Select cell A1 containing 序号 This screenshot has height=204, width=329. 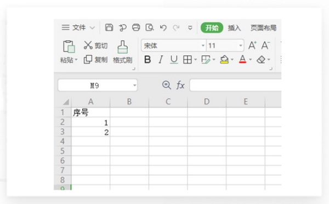point(90,112)
